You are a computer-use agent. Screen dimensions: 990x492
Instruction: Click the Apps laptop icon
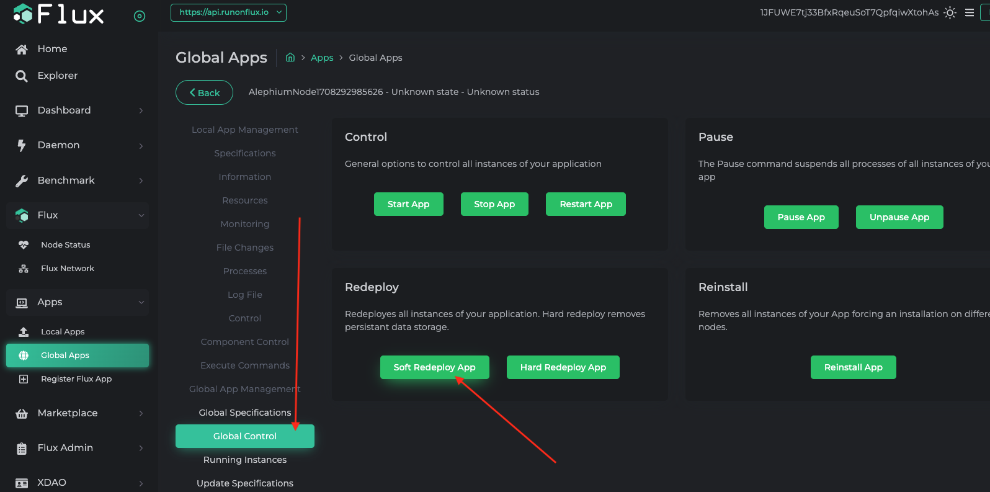pos(22,302)
